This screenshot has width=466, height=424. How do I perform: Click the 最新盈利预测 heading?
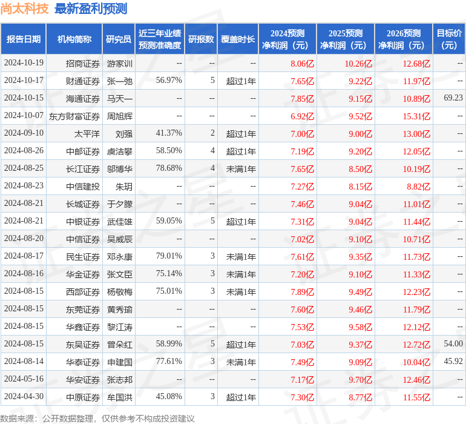point(91,8)
